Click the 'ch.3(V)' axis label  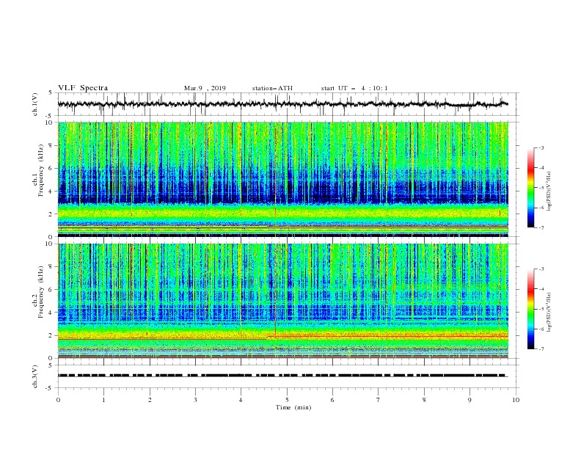(x=35, y=376)
